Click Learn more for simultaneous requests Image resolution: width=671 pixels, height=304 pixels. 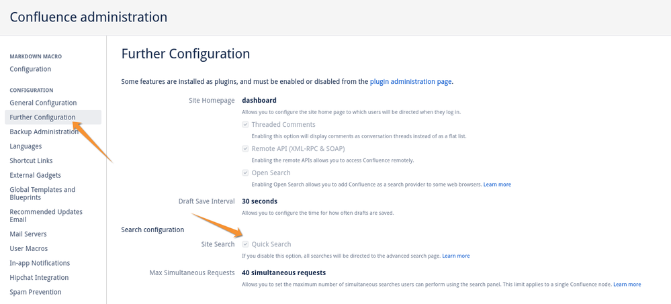pos(627,285)
